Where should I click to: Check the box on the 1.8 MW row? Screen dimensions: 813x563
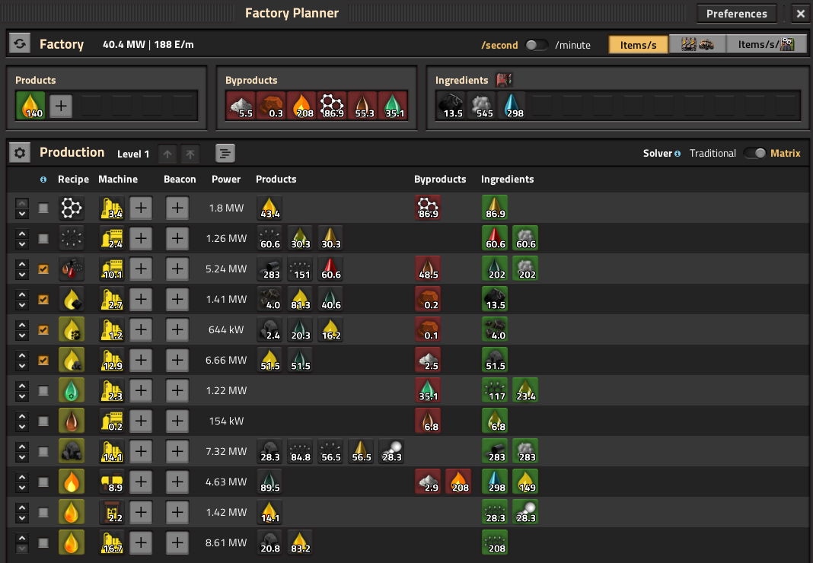(43, 208)
